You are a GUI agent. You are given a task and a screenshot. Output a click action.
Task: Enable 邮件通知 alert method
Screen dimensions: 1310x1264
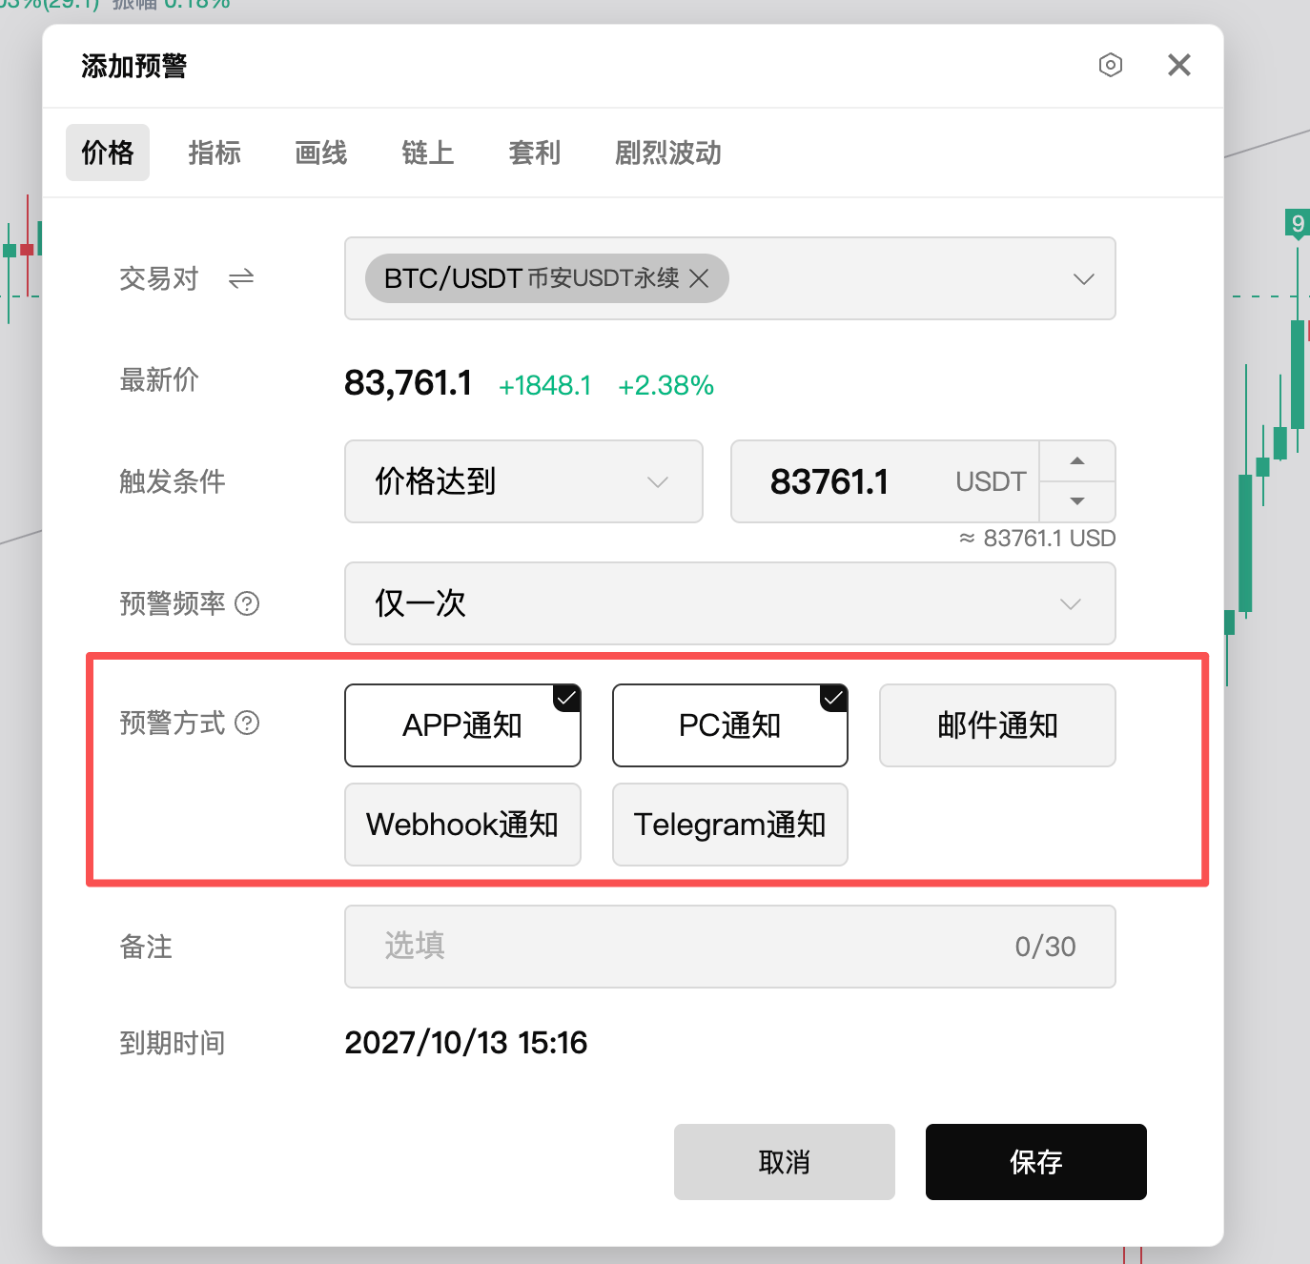997,725
